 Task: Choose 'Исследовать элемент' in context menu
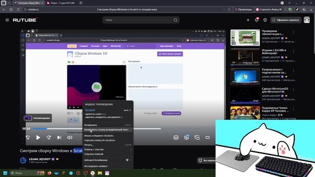(107, 166)
